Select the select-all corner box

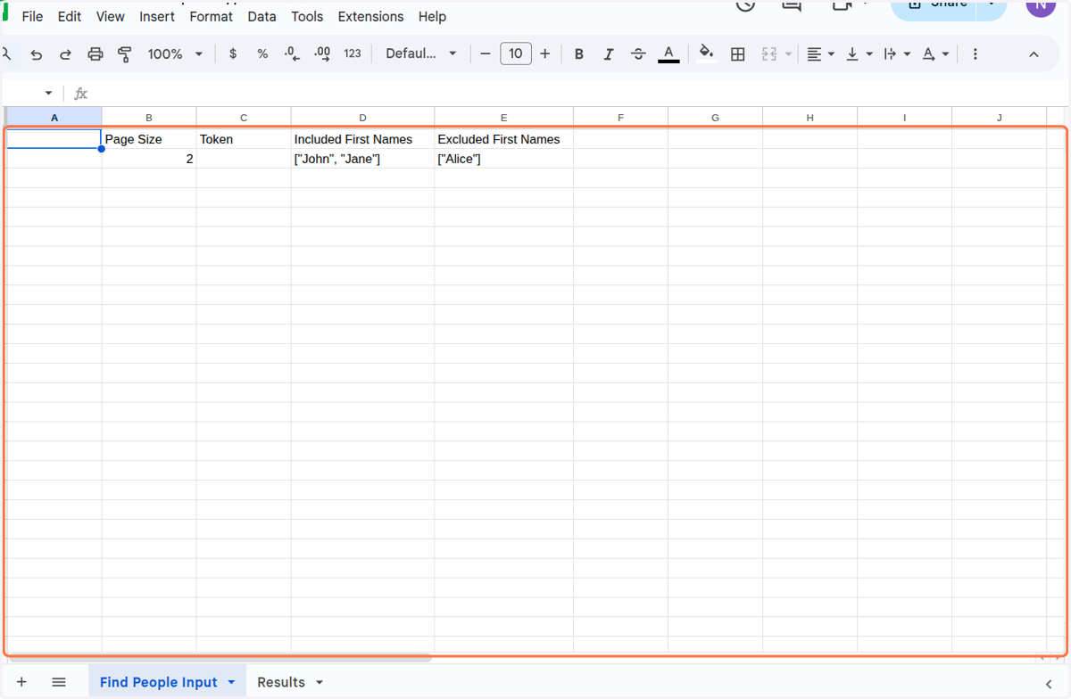point(4,118)
